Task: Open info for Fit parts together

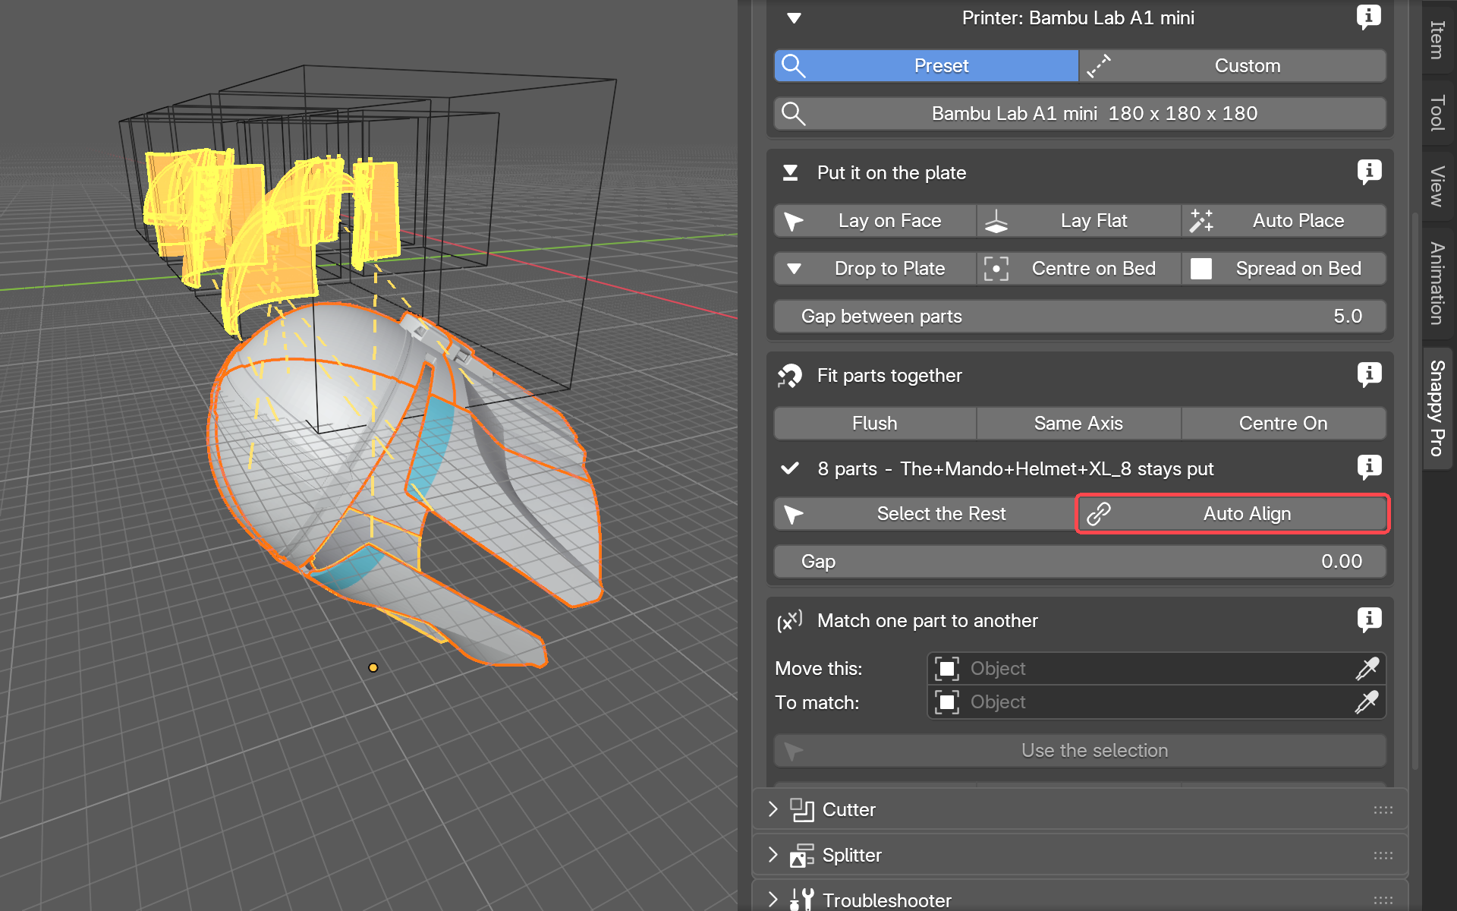Action: click(x=1368, y=375)
